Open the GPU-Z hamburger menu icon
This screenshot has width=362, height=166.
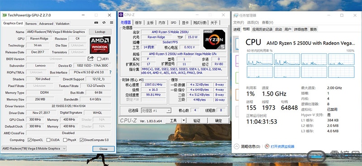(111, 23)
